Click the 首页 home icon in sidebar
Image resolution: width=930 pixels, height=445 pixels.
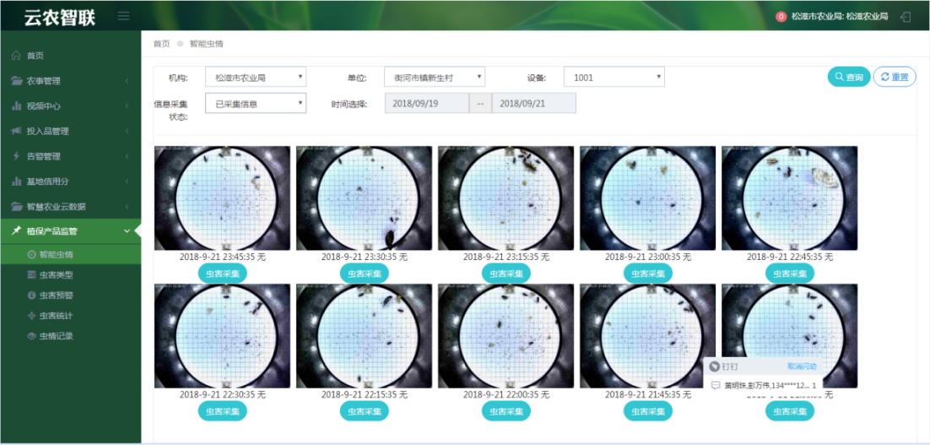coord(15,56)
